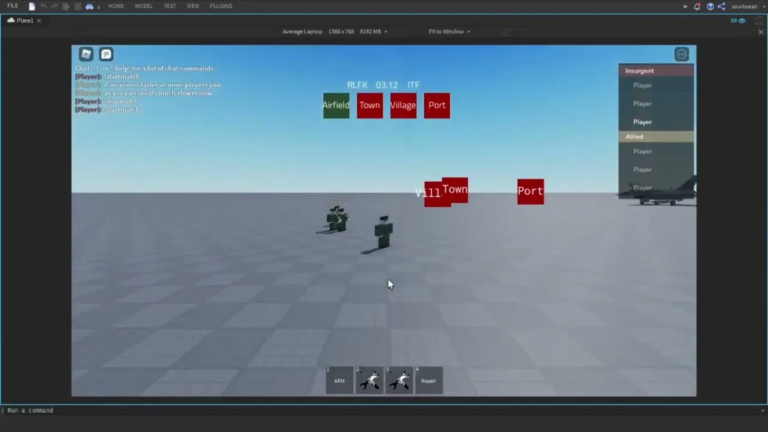Switch to the PLUGINS ribbon tab
768x432 pixels.
[x=221, y=6]
